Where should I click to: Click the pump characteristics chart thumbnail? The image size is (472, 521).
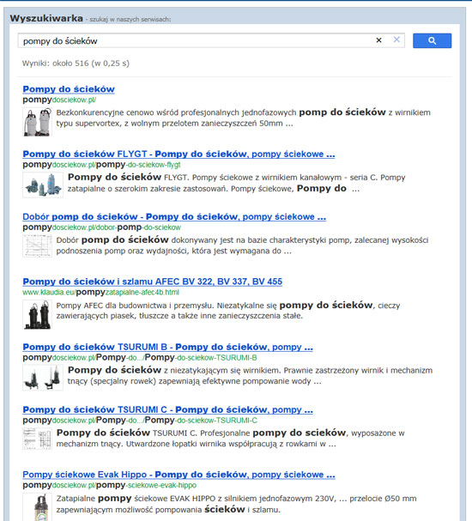(37, 245)
